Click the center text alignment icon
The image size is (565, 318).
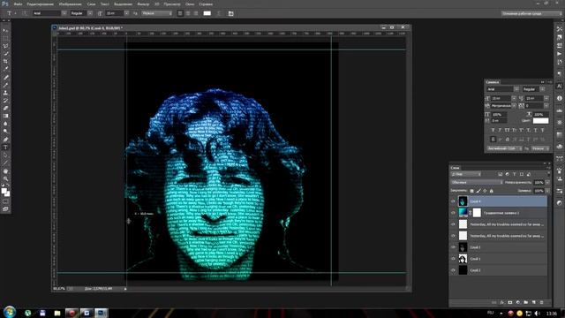[188, 13]
